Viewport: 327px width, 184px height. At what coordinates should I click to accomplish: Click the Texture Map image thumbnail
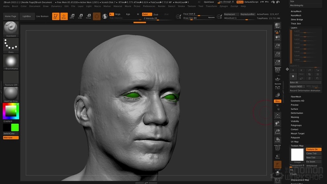[x=297, y=155]
